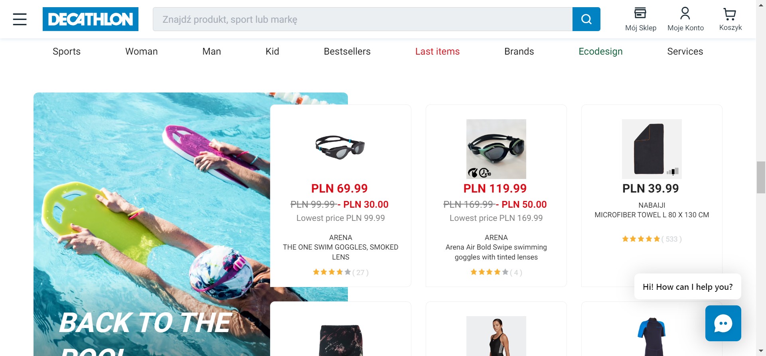Click the page vertical scrollbar thumb

click(761, 177)
